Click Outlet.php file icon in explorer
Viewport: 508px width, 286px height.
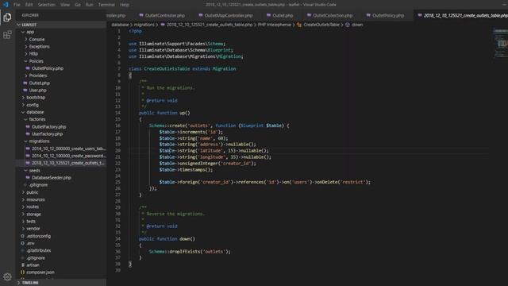tap(25, 83)
